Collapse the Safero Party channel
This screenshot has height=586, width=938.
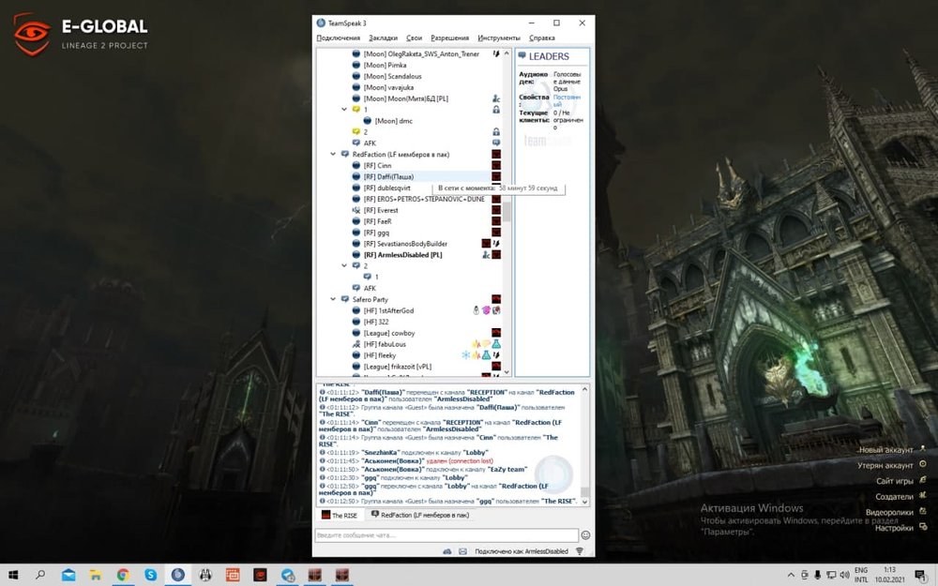click(333, 299)
